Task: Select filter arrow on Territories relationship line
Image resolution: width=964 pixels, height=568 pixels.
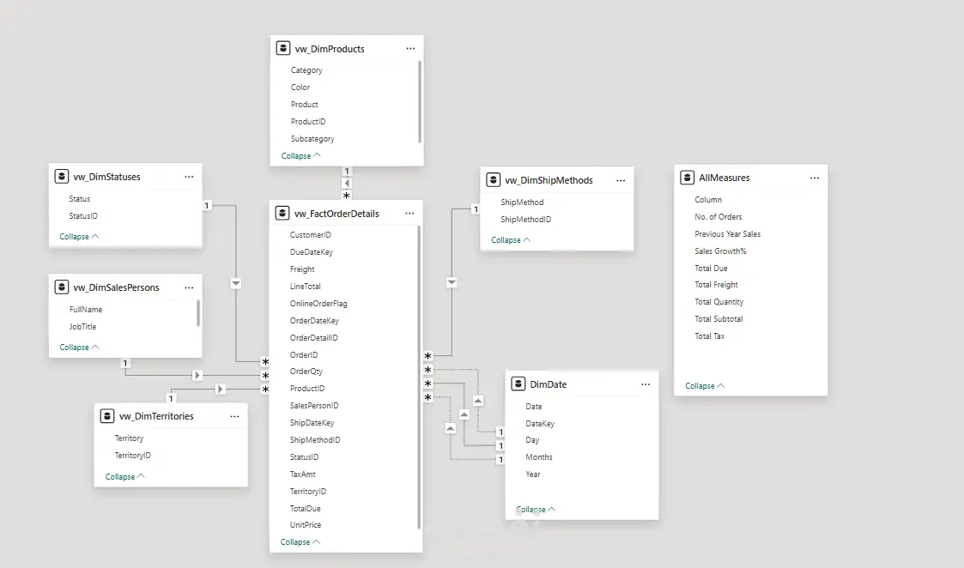Action: 220,390
